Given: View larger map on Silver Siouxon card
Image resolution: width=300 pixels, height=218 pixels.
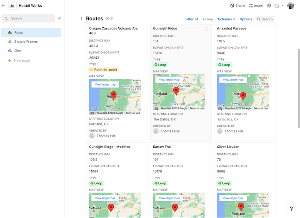Looking at the screenshot, I should coord(233,198).
